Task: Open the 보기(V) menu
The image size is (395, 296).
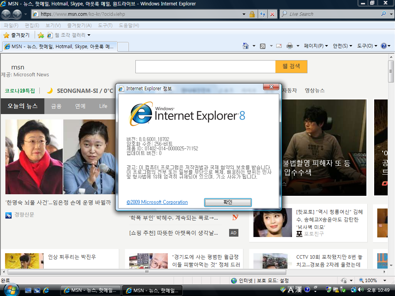Action: [x=53, y=25]
